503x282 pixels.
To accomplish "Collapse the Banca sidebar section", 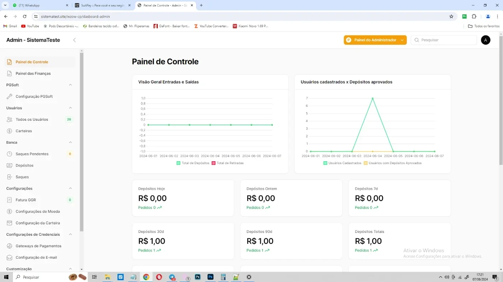I will 70,142.
